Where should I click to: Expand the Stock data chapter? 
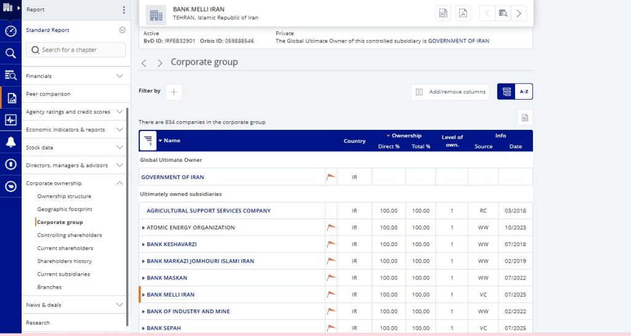(x=120, y=148)
